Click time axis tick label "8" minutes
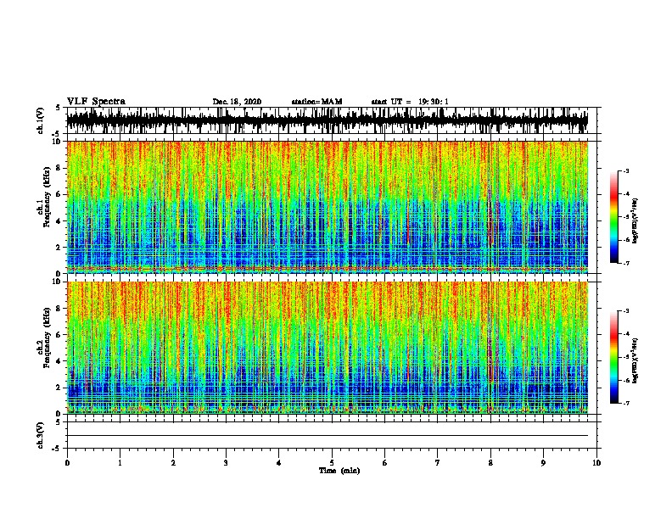Viewport: 672px width, 519px height. tap(490, 463)
